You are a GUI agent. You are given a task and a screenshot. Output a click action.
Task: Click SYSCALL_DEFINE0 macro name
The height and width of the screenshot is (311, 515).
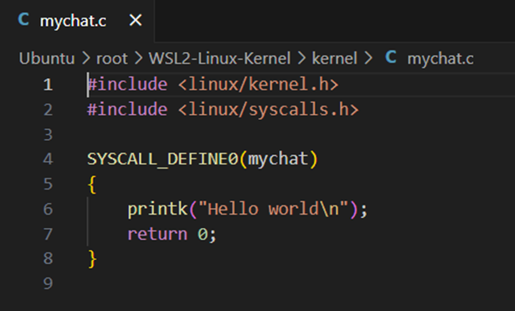pyautogui.click(x=162, y=159)
